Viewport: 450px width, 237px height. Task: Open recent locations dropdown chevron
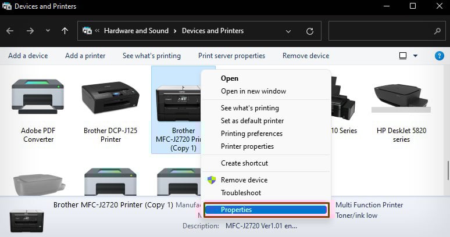tap(48, 30)
